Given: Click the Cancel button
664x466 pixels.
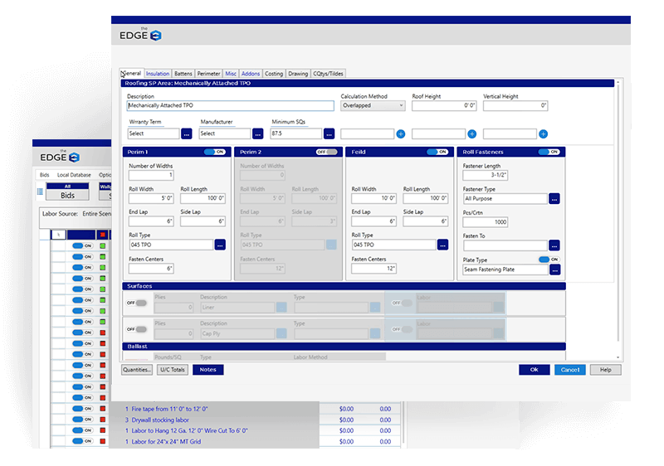Looking at the screenshot, I should pyautogui.click(x=570, y=370).
